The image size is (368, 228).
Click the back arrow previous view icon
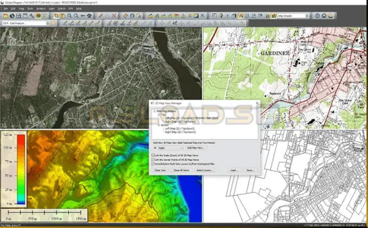83,16
